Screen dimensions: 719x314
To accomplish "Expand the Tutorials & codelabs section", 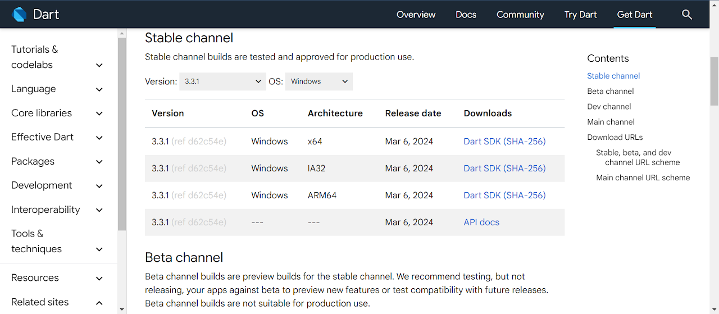I will pyautogui.click(x=58, y=57).
